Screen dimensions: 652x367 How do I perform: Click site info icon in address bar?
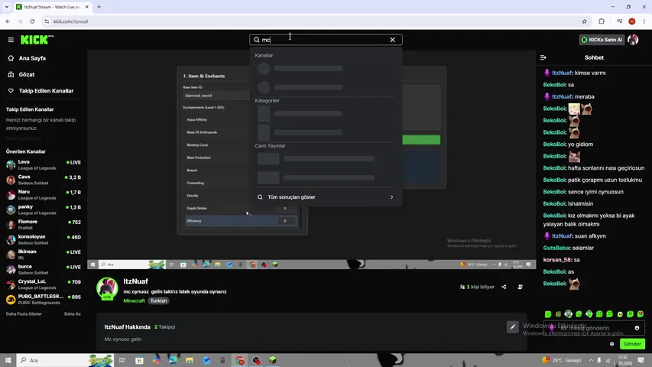coord(47,21)
